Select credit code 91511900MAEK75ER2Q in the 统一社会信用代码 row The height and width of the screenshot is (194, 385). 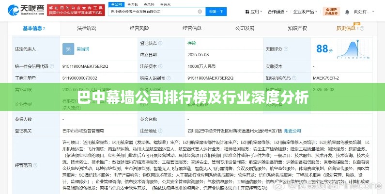[85, 66]
